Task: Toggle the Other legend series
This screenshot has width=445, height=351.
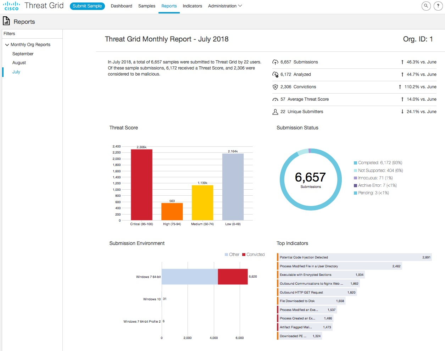Action: [232, 255]
